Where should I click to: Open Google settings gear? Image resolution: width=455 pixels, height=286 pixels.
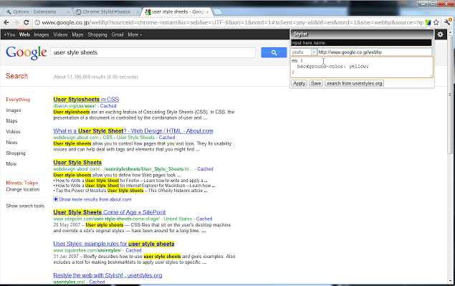click(x=440, y=34)
